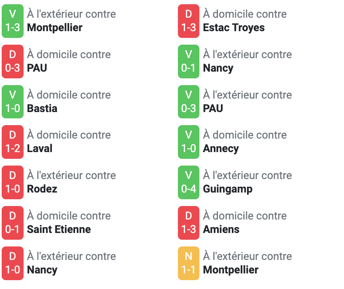This screenshot has height=289, width=344.
Task: Click the red D 1-2 Laval badge
Action: (13, 142)
